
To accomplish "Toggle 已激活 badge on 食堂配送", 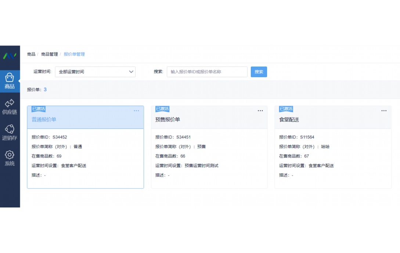I will [x=286, y=109].
